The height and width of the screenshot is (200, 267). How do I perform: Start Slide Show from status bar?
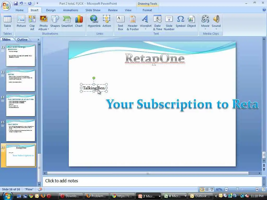click(x=212, y=189)
